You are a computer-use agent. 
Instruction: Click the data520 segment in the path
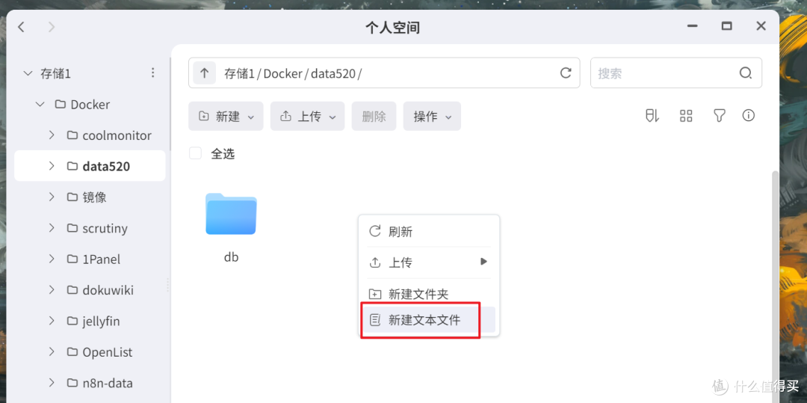click(x=333, y=73)
